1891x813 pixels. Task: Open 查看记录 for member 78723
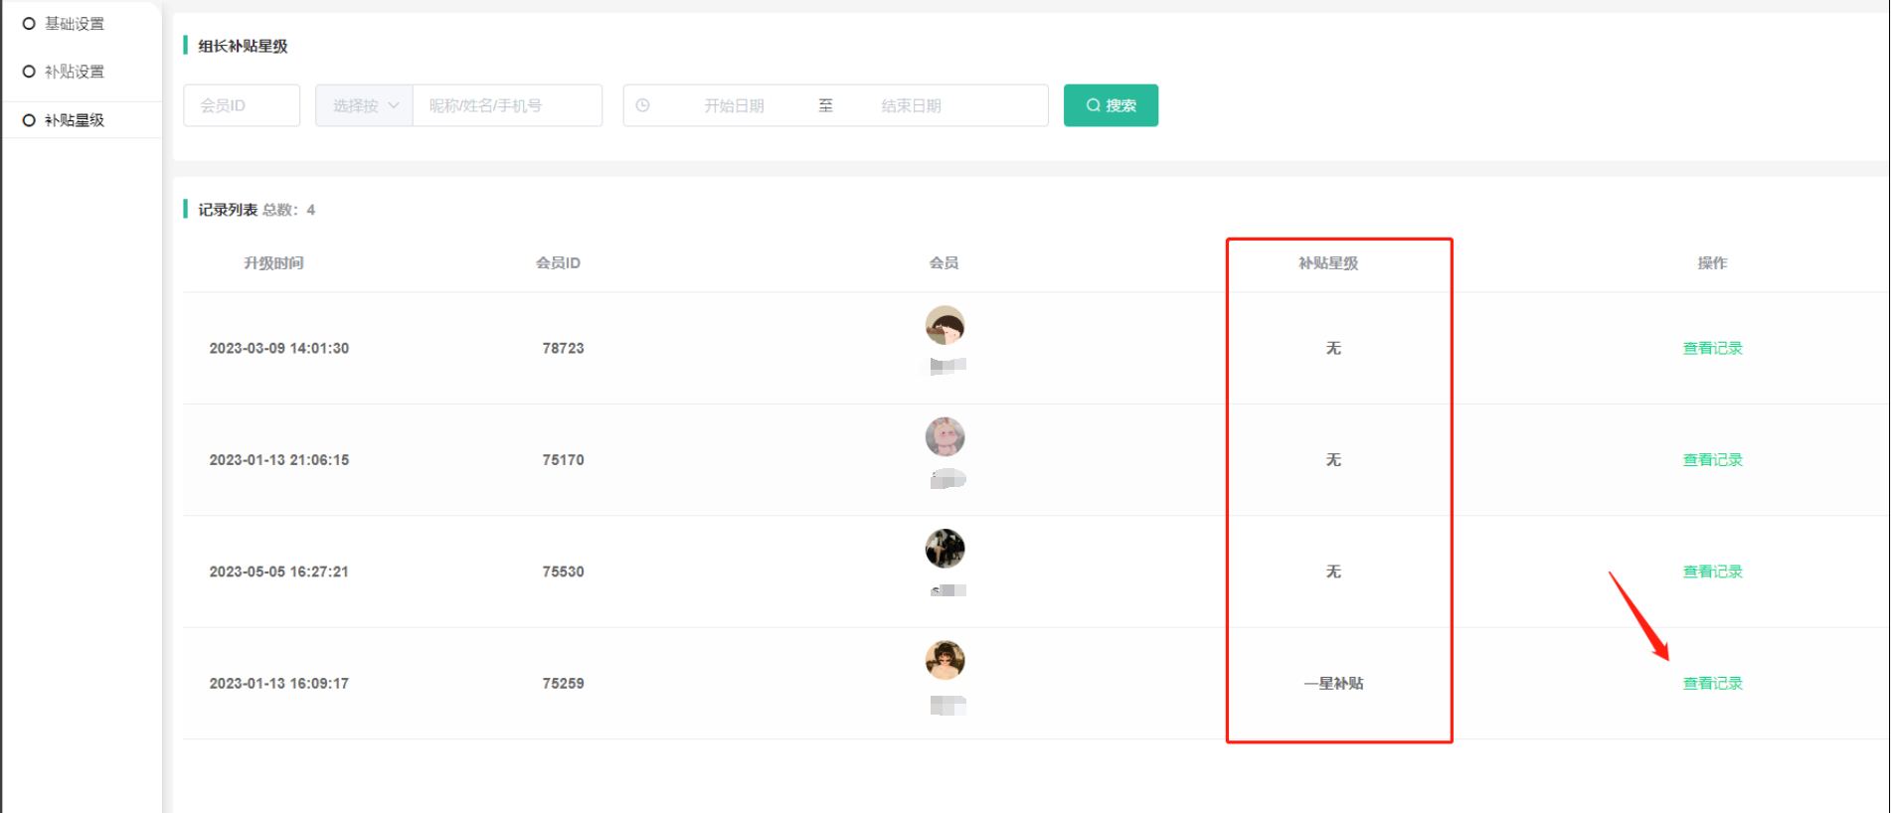(x=1712, y=348)
